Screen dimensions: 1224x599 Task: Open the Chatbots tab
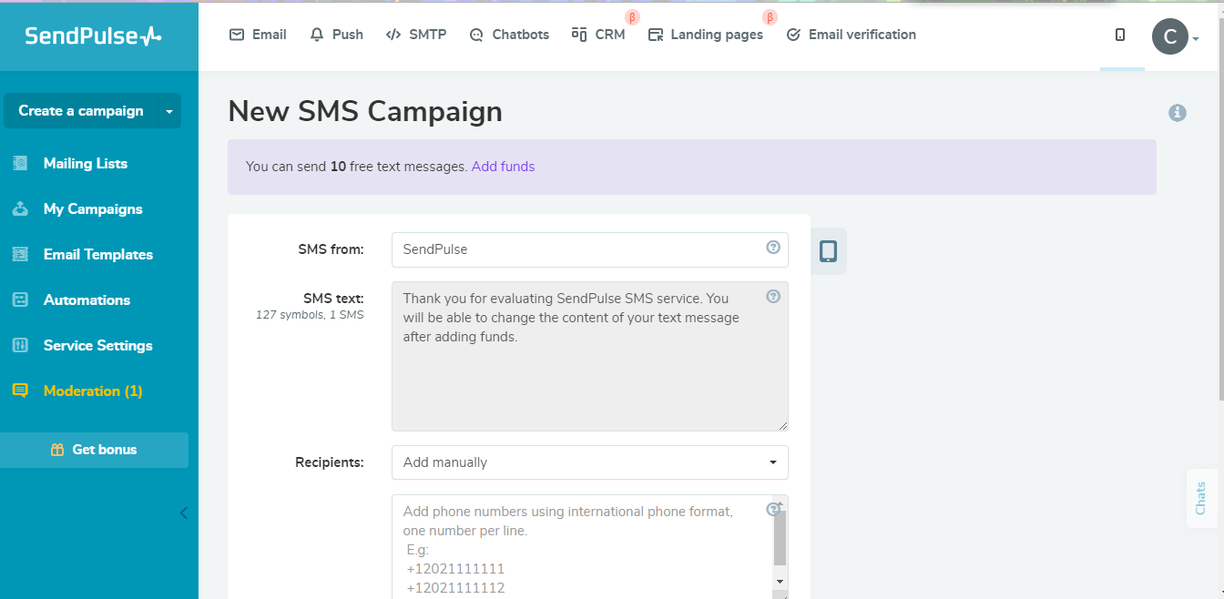pos(509,35)
